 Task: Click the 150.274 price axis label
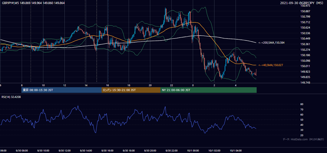coord(306,50)
